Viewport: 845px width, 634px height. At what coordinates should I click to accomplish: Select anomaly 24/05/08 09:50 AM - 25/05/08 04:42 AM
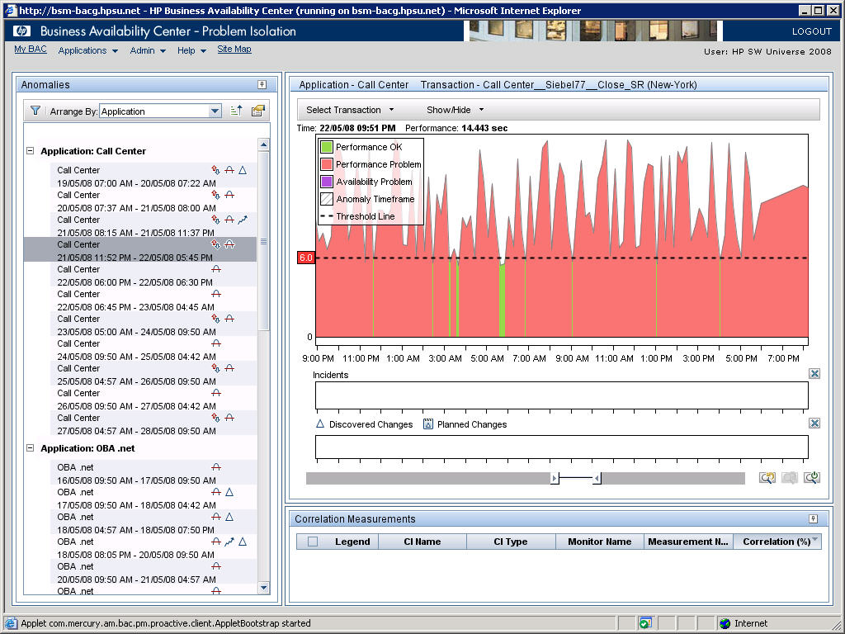tap(153, 350)
